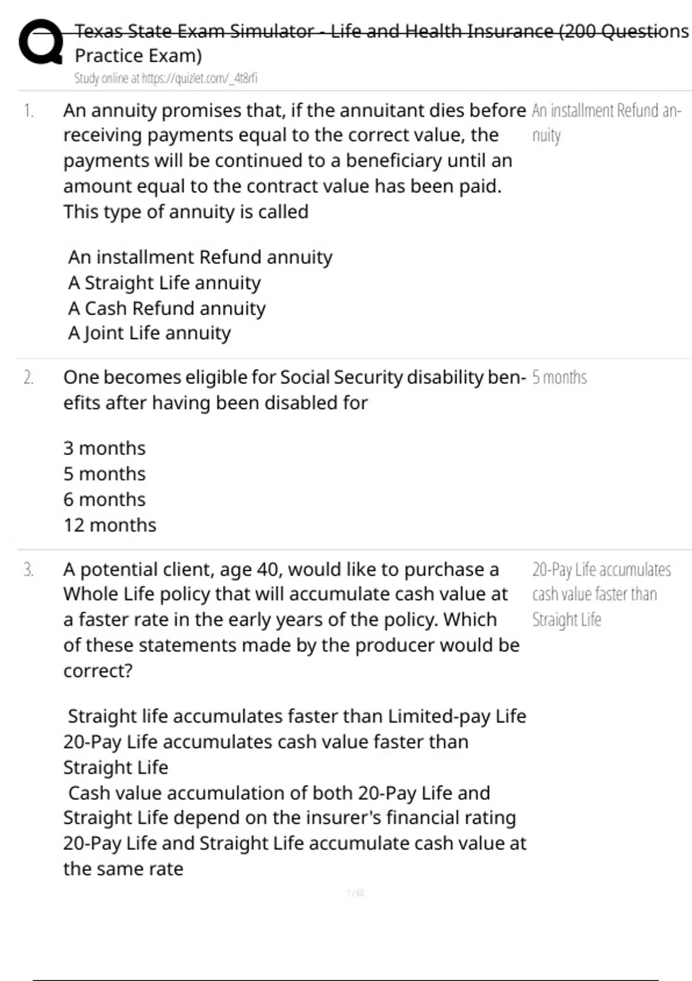Screen dimensions: 692x981
Task: Click the page number indicator 1/60
Action: click(x=356, y=893)
